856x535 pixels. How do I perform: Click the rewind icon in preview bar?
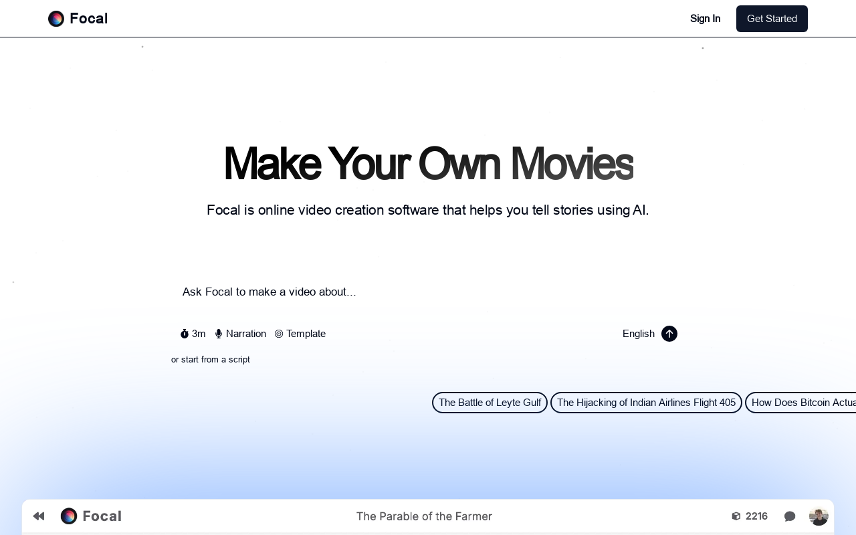pos(39,516)
